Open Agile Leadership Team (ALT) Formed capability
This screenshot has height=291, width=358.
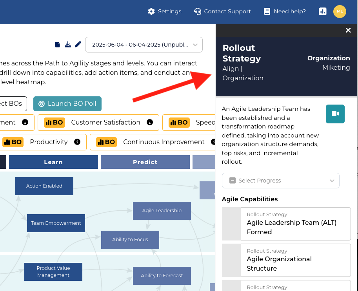(x=286, y=224)
